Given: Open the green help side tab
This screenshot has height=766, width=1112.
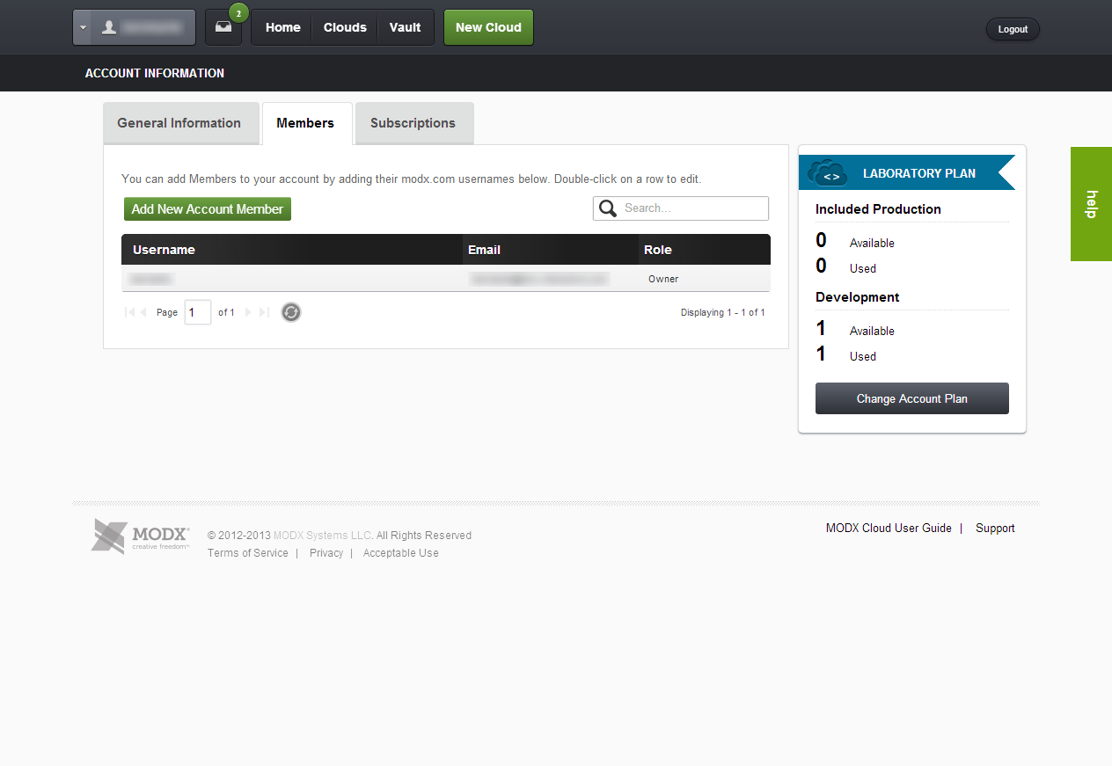Looking at the screenshot, I should coord(1091,204).
